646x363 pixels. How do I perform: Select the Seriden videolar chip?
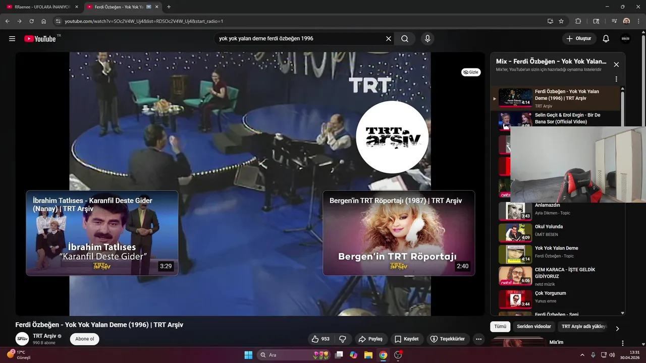(x=534, y=327)
